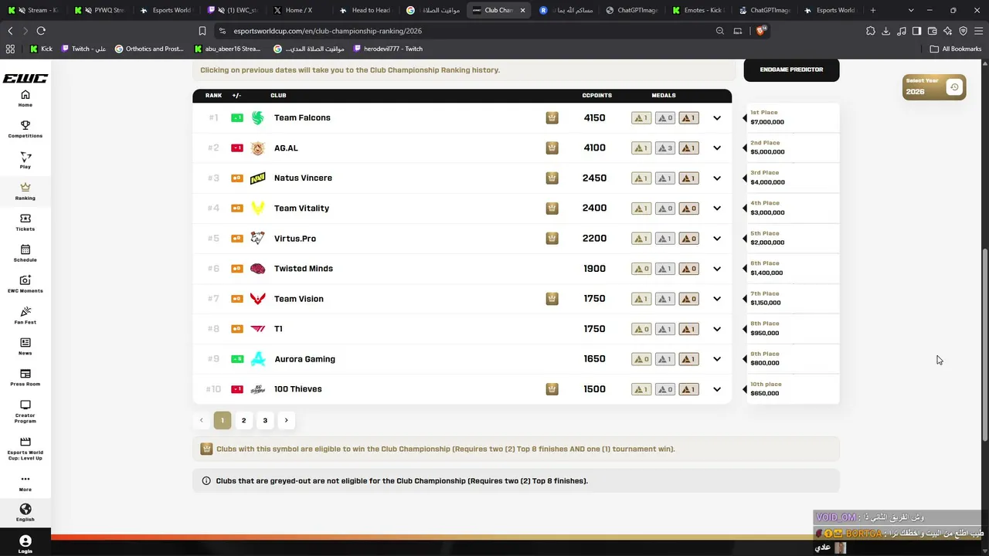Click the Natus Vincere club logo
The image size is (989, 556).
pos(258,178)
